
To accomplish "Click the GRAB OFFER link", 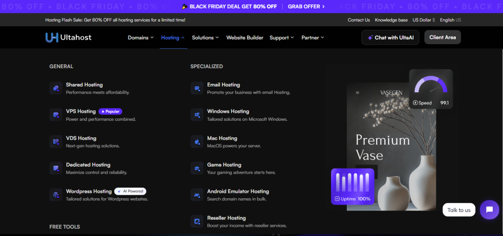I will [x=307, y=6].
